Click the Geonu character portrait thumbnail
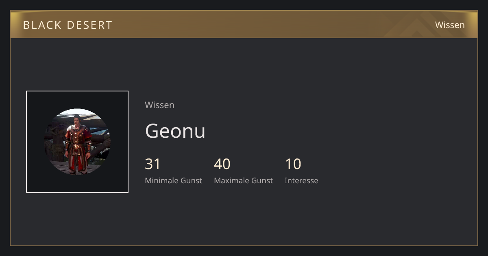Viewport: 488px width, 256px height. tap(77, 142)
